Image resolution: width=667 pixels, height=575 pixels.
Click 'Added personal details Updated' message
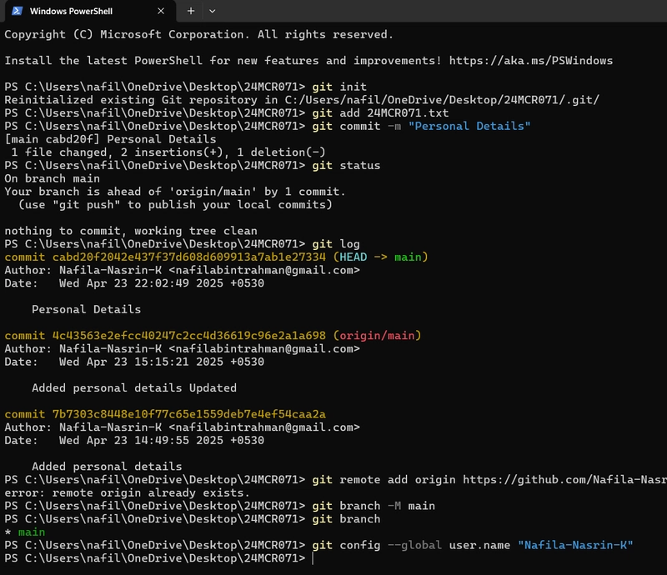click(x=134, y=387)
